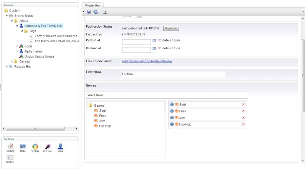
Task: Collapse the Artists folder
Action: pos(12,21)
